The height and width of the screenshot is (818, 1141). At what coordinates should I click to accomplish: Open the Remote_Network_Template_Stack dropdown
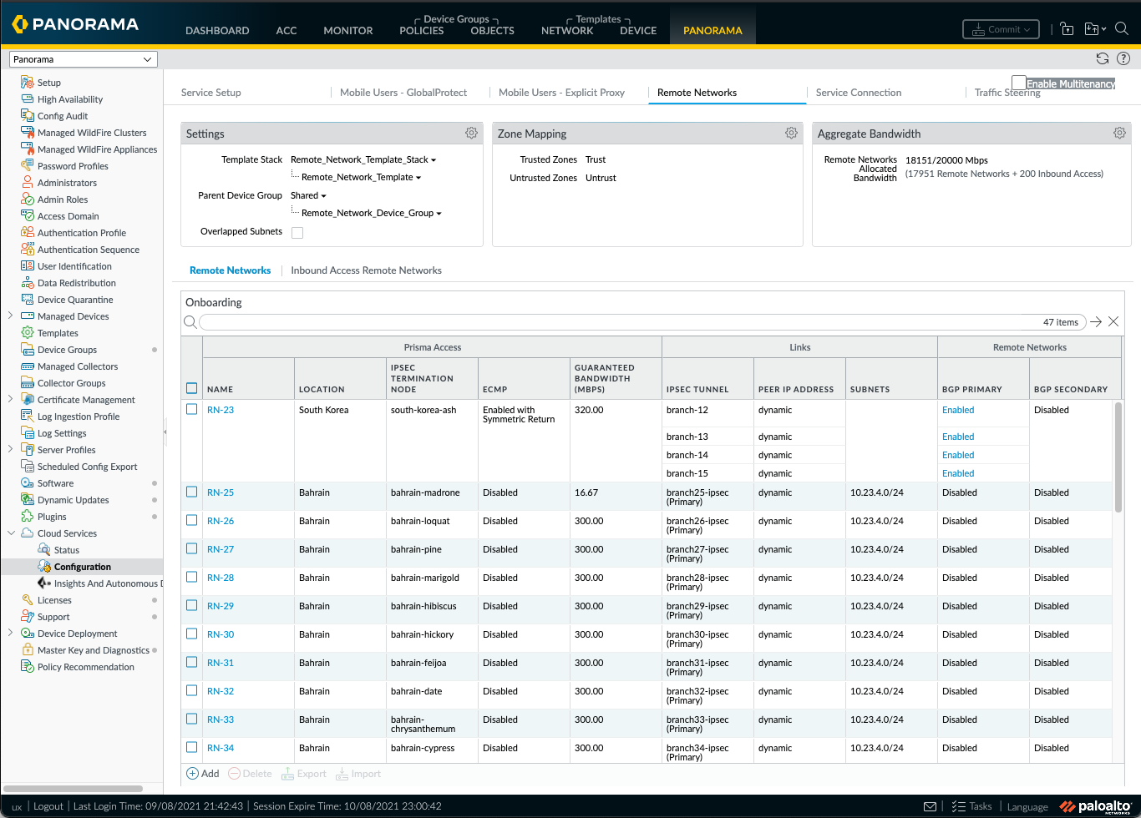(x=363, y=159)
